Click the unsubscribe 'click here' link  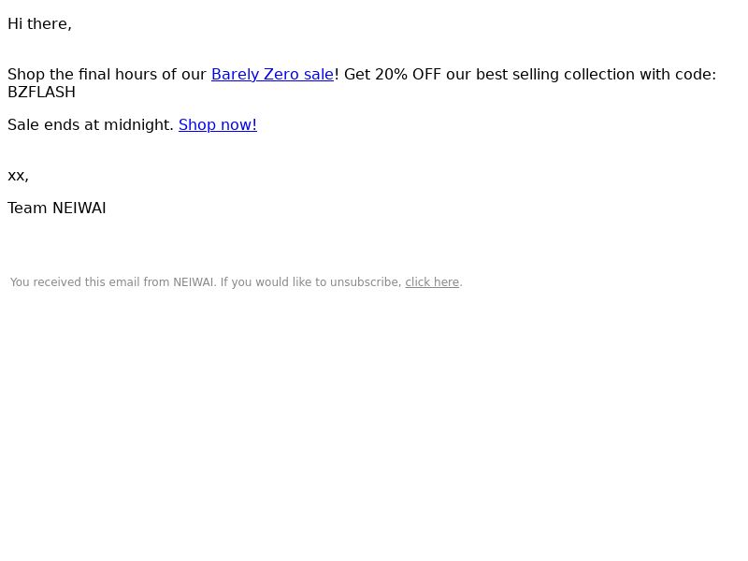pyautogui.click(x=432, y=282)
